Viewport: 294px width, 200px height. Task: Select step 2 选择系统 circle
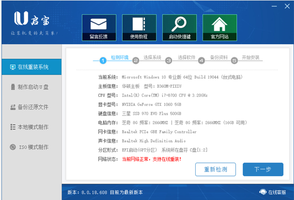point(136,60)
